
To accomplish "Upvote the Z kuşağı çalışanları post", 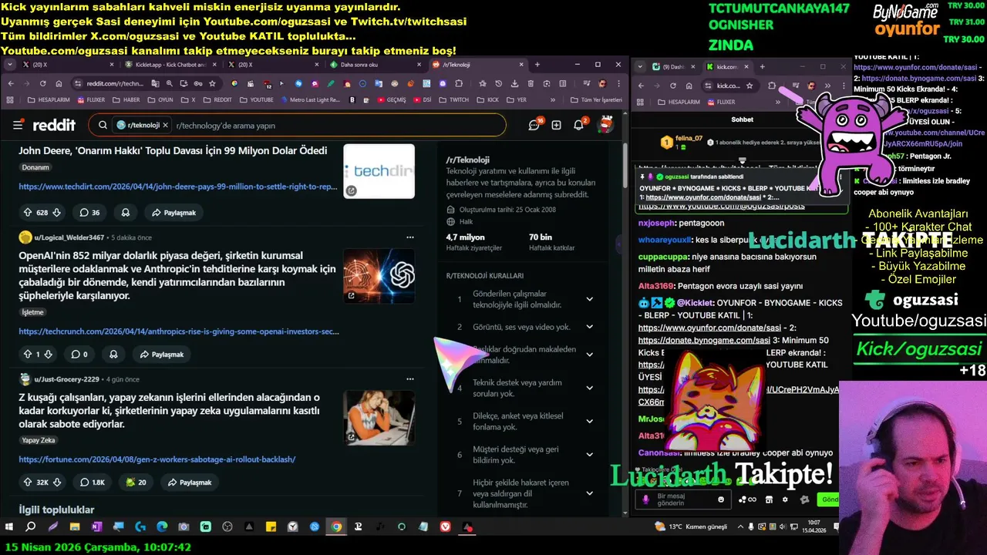I will [28, 482].
